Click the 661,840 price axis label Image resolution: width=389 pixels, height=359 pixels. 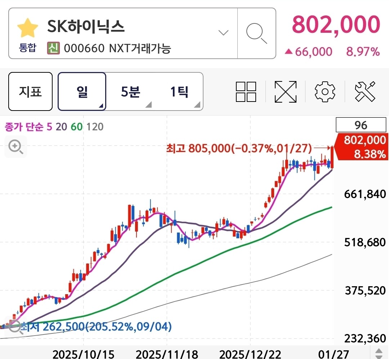[x=365, y=194]
